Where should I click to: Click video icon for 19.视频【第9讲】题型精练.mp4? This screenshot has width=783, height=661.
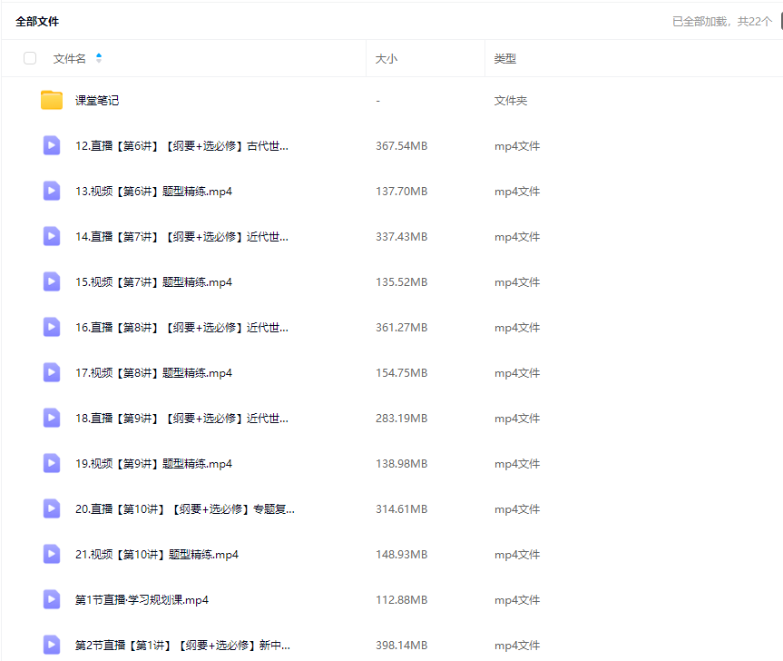(52, 463)
